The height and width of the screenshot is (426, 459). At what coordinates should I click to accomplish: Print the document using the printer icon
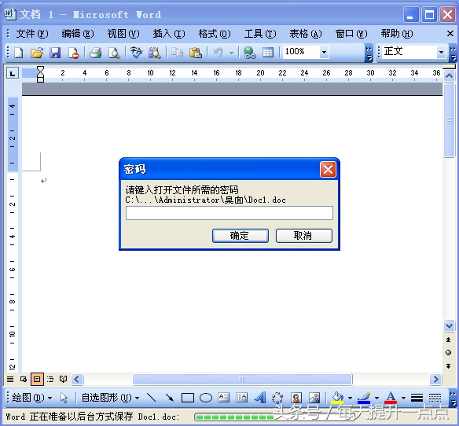[95, 53]
